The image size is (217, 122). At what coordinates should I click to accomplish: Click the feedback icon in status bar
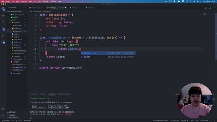[211, 121]
